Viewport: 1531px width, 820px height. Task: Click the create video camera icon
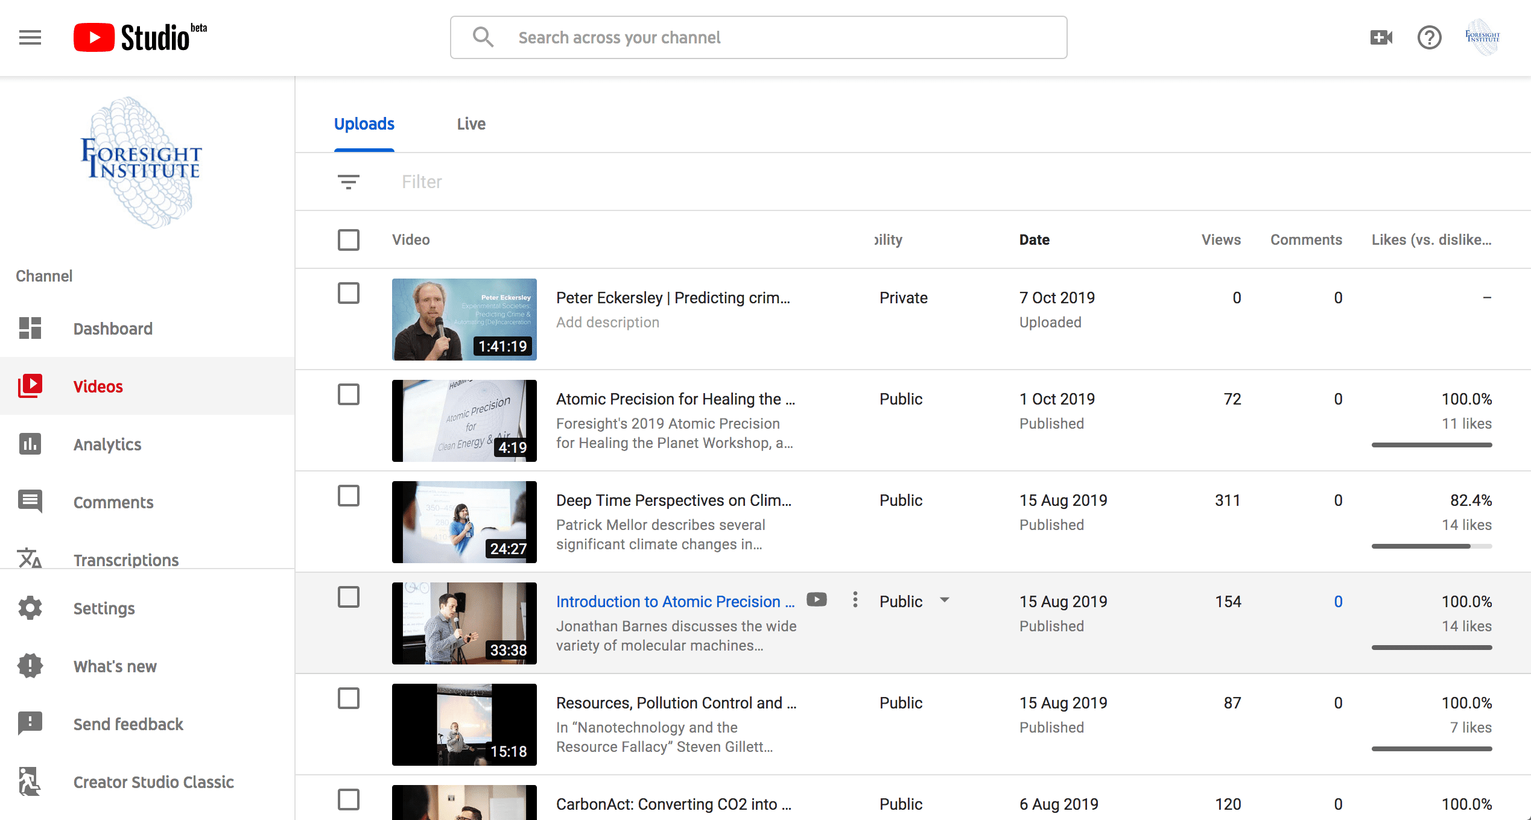(1381, 37)
